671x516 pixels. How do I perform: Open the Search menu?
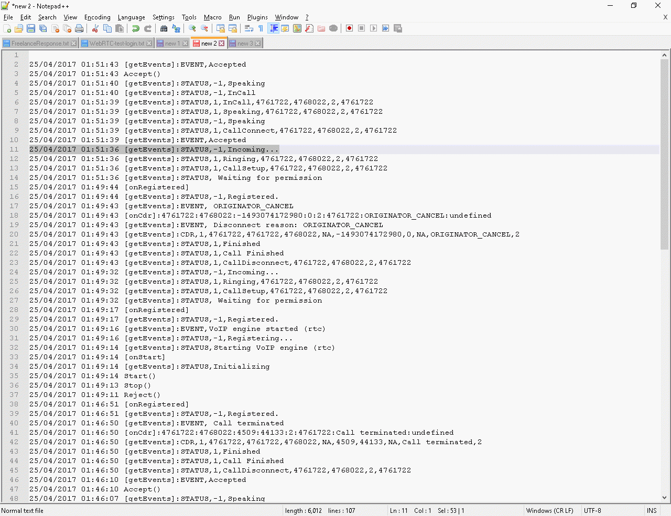47,17
